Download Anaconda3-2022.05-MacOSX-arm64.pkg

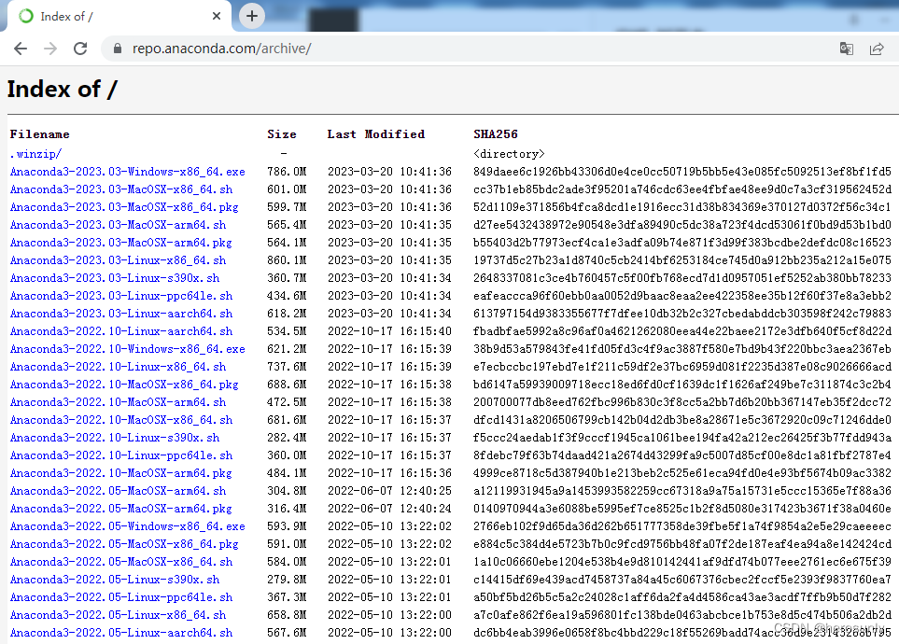(x=121, y=510)
